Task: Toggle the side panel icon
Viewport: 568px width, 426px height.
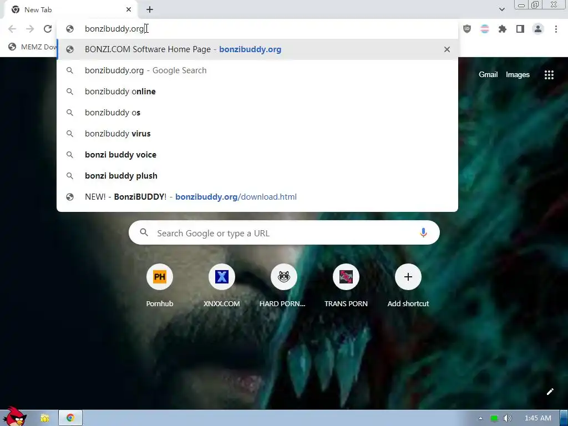Action: point(520,29)
